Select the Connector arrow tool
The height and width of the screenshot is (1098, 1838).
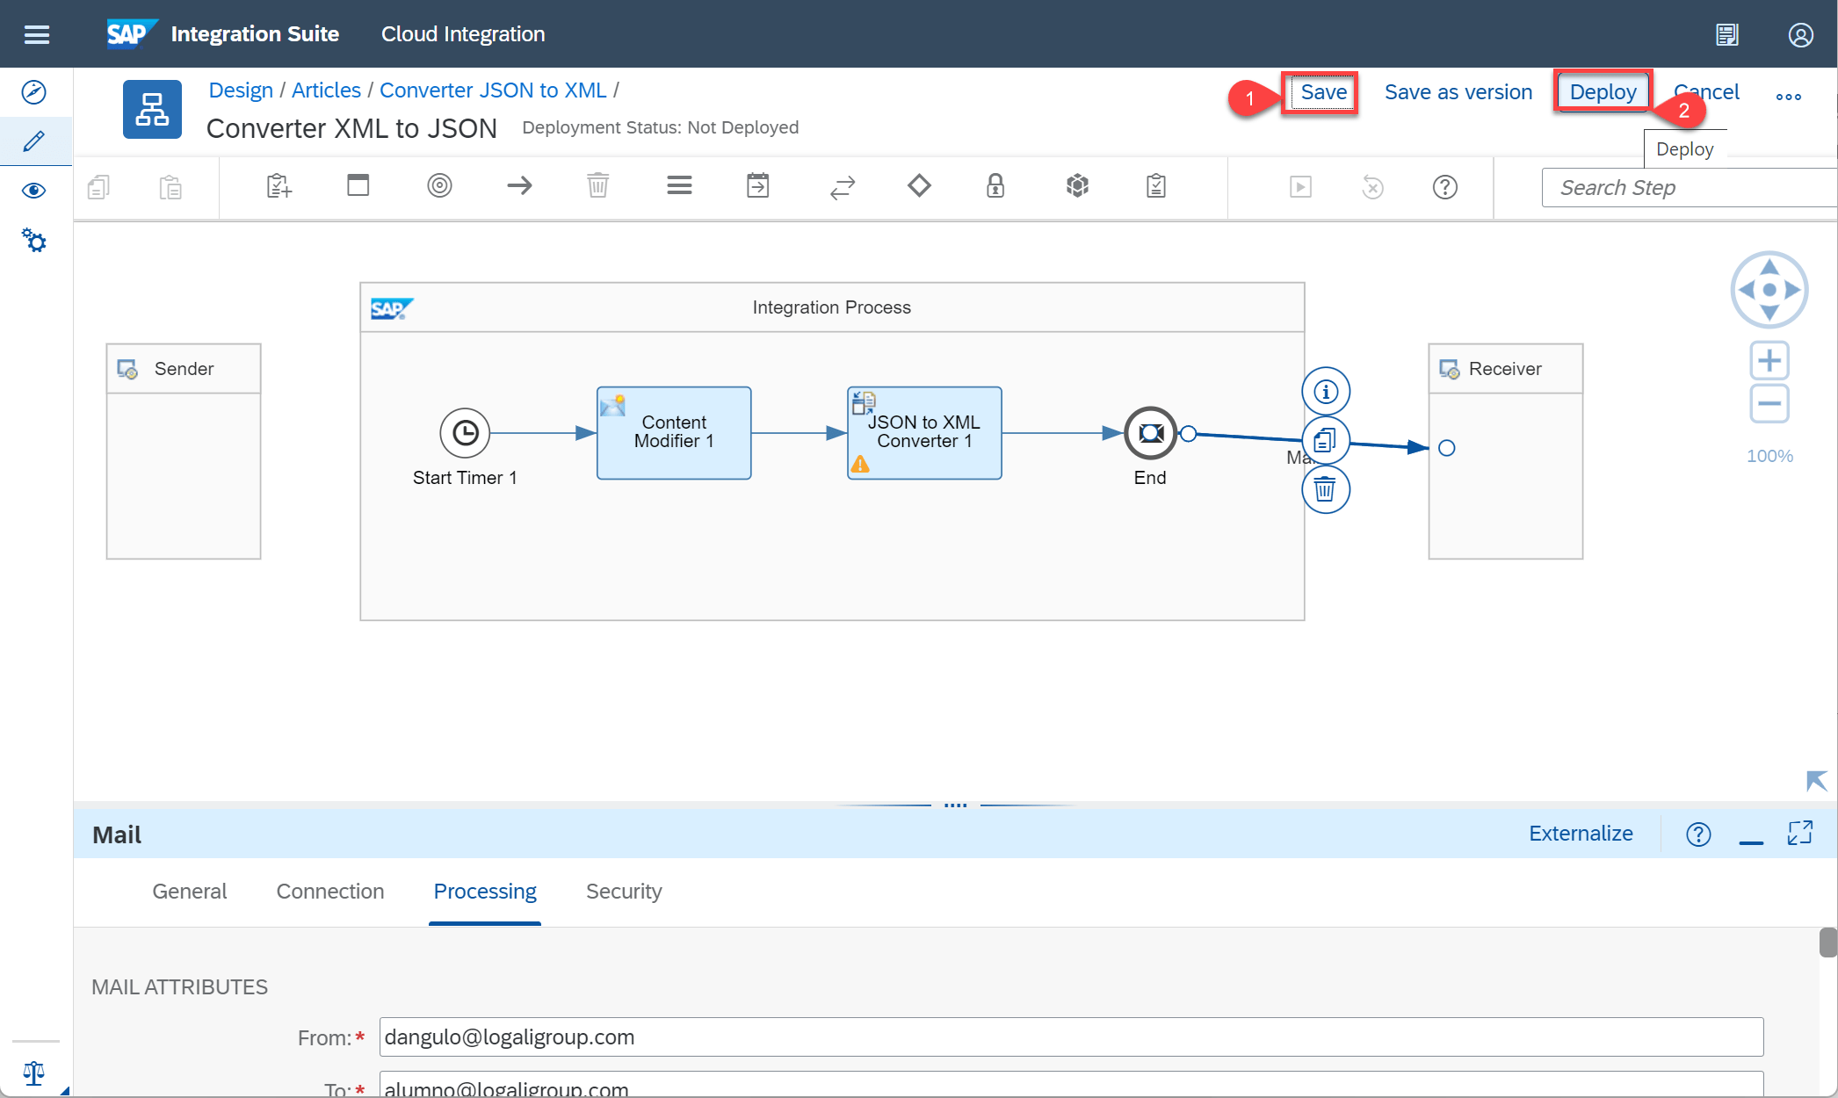click(x=519, y=185)
